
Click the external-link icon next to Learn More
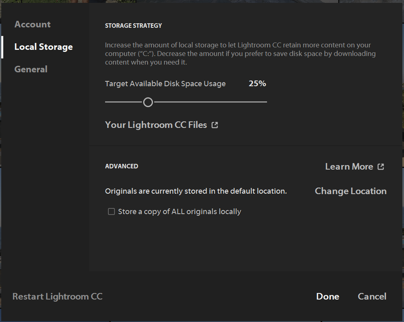coord(381,167)
